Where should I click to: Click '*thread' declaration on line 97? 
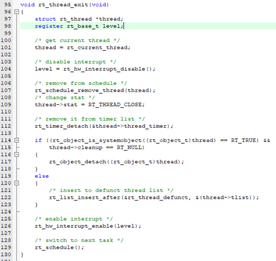point(108,19)
